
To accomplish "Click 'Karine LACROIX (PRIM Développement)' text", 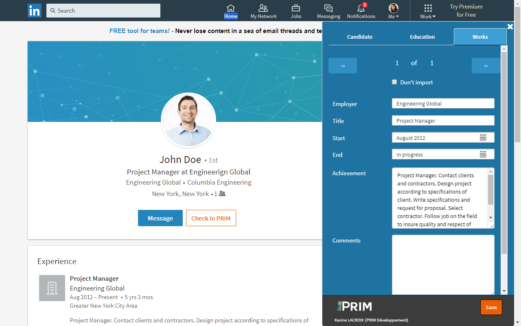I will 371,320.
